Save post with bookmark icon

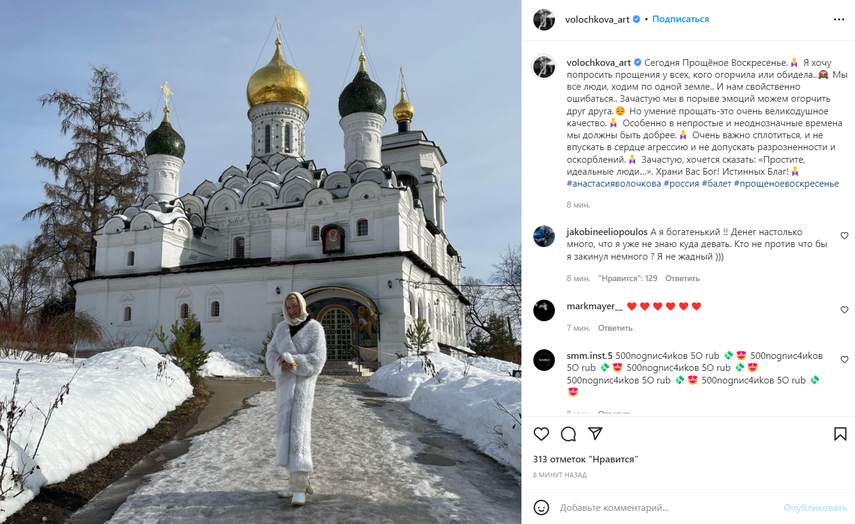point(840,434)
